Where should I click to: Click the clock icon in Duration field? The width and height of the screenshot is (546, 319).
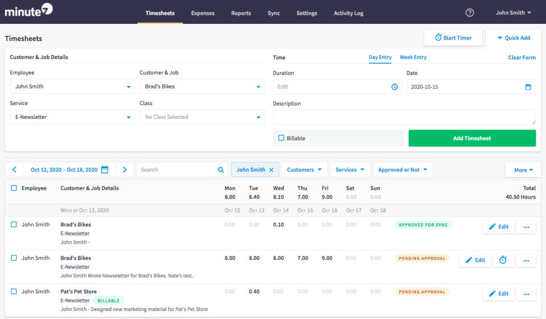[x=394, y=87]
